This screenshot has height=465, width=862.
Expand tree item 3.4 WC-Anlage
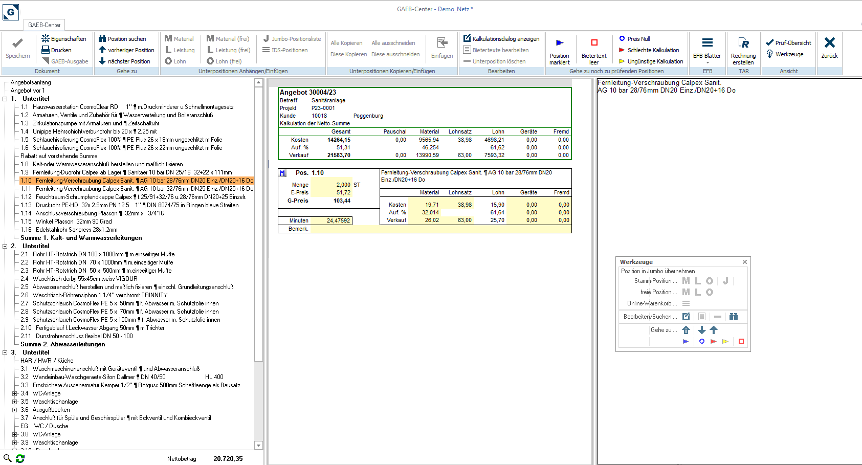15,393
